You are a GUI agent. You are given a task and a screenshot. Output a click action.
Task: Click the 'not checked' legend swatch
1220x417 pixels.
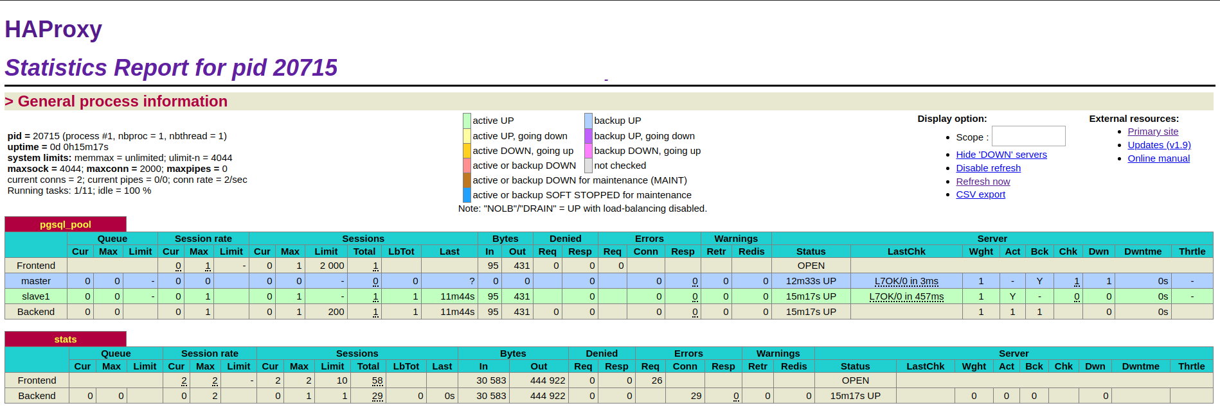(x=588, y=165)
